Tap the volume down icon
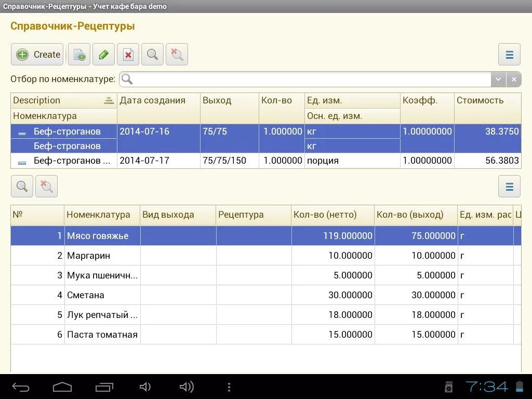 145,387
